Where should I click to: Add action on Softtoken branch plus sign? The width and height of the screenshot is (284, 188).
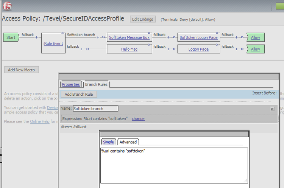point(98,37)
